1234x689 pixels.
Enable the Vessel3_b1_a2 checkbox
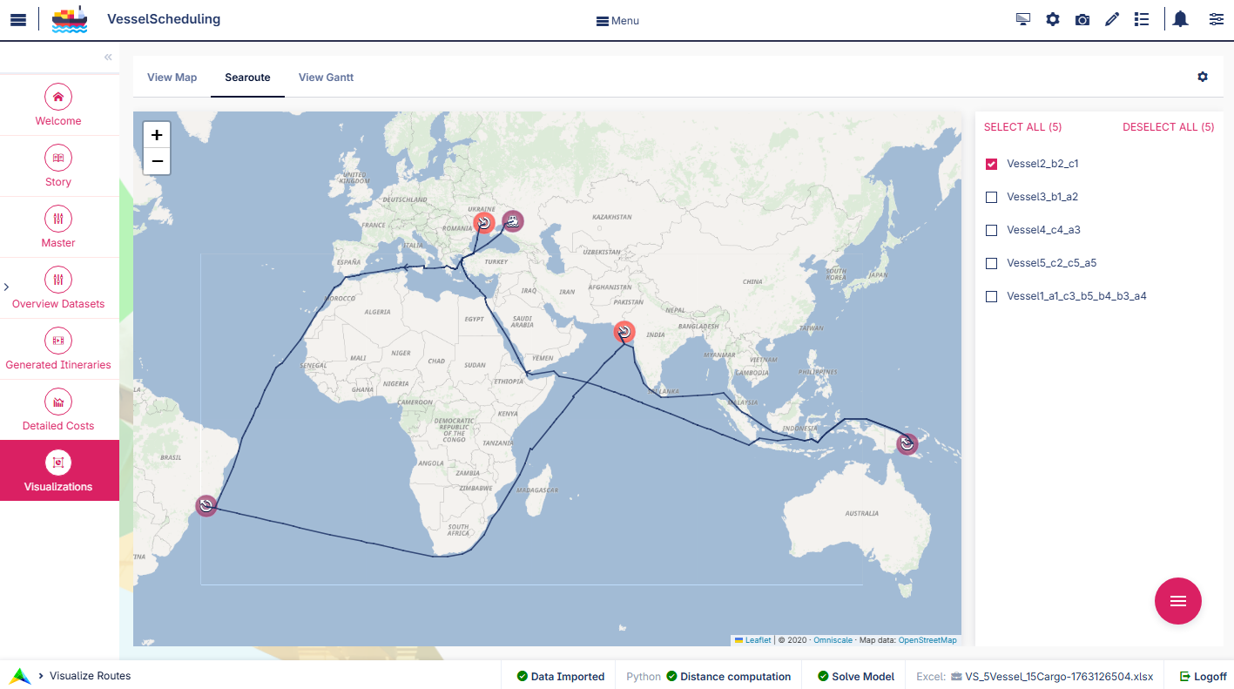point(991,197)
